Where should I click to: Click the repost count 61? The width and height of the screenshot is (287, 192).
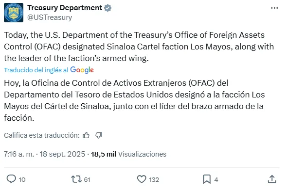pyautogui.click(x=87, y=180)
